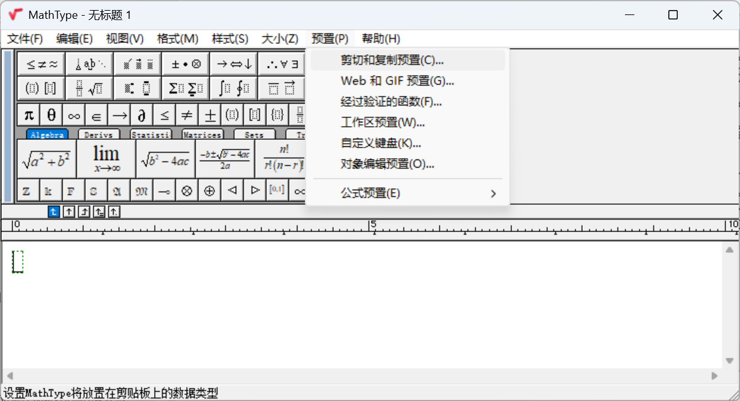Insert the circled times symbol in the bottom row

pyautogui.click(x=187, y=191)
